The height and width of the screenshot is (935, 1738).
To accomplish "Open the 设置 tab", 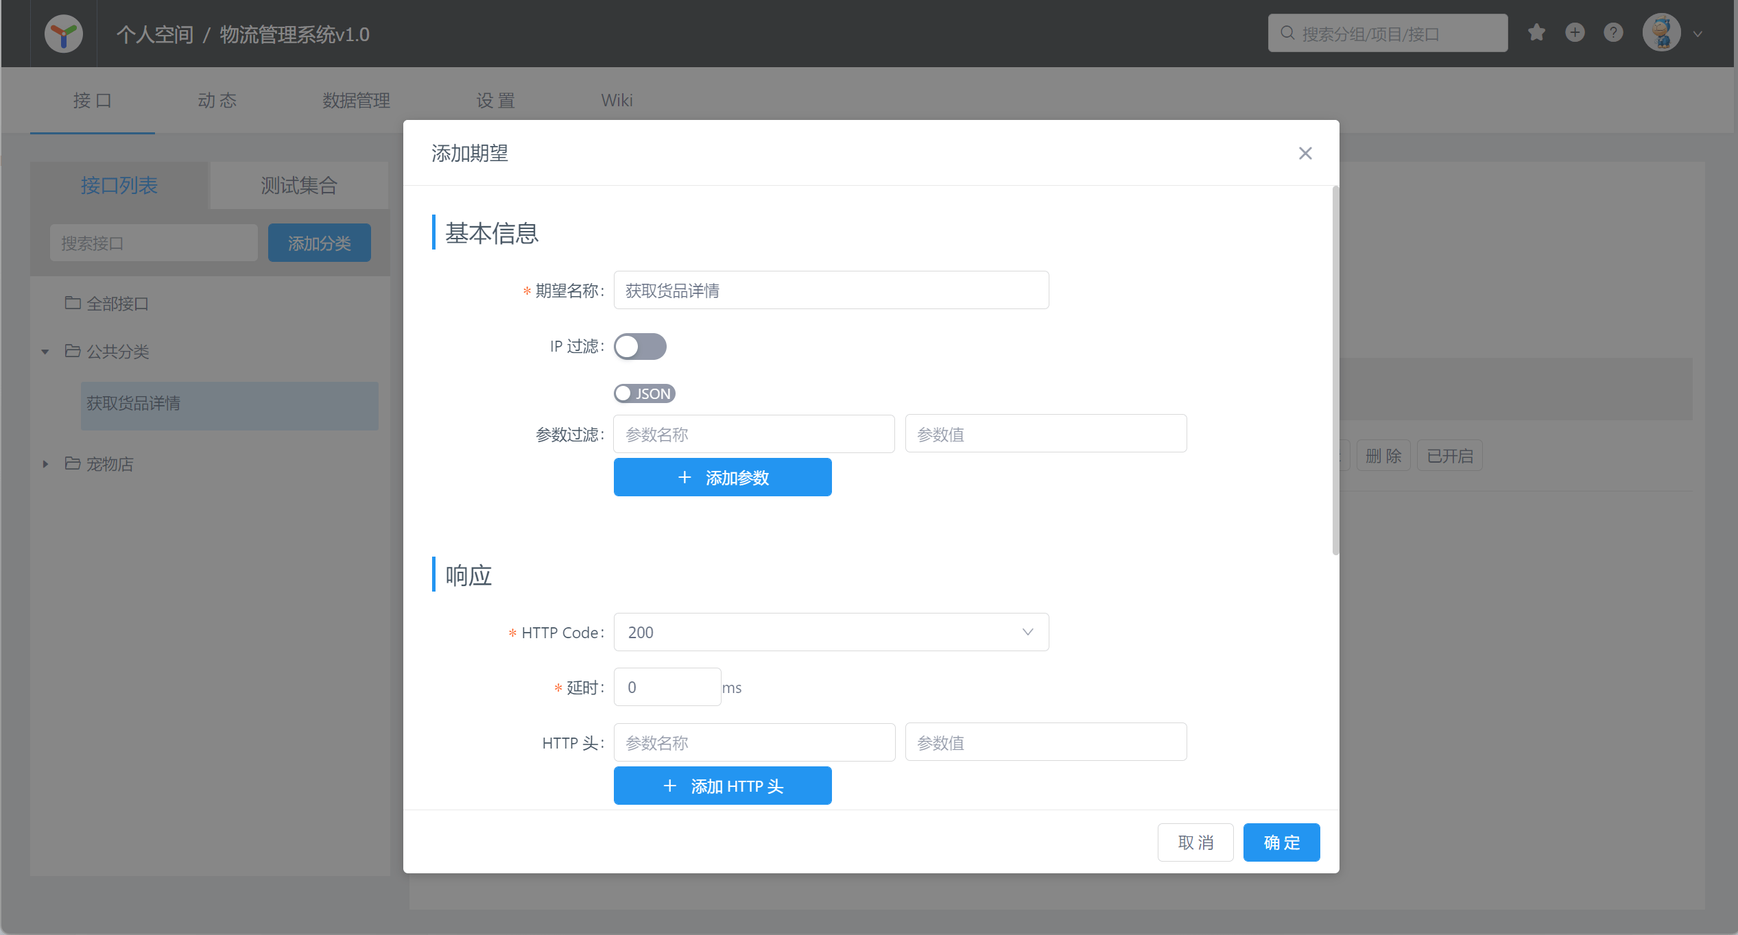I will tap(495, 100).
